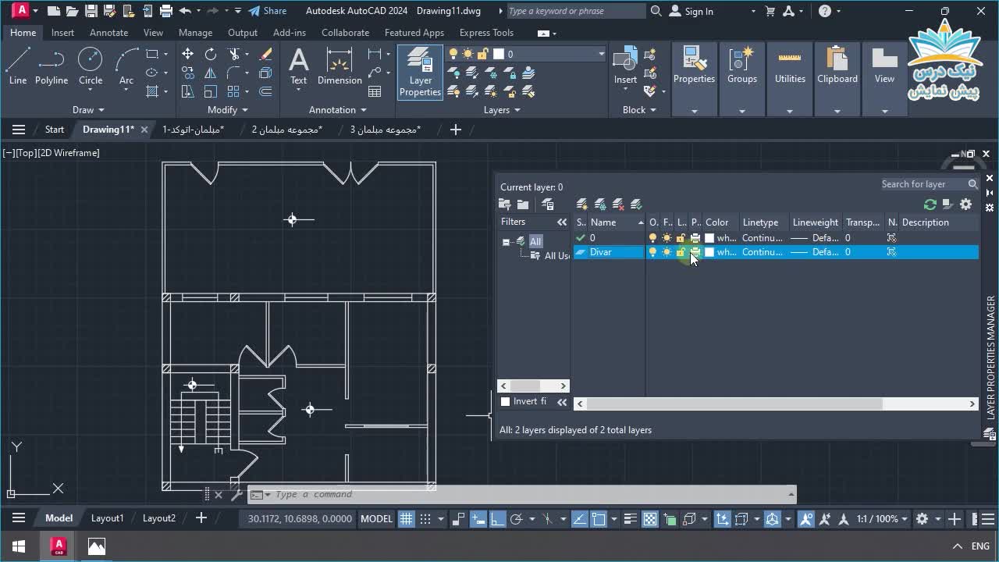Click the Erase tool icon
The height and width of the screenshot is (562, 999).
coord(265,54)
